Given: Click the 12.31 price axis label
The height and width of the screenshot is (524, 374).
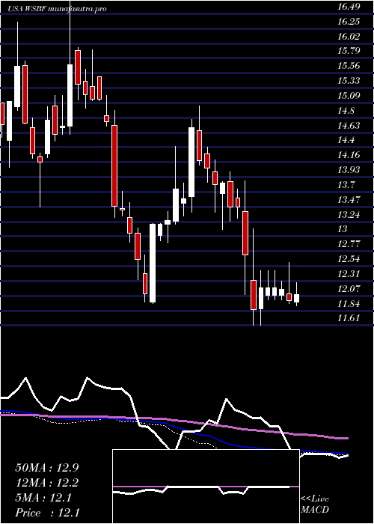Looking at the screenshot, I should coord(349,274).
